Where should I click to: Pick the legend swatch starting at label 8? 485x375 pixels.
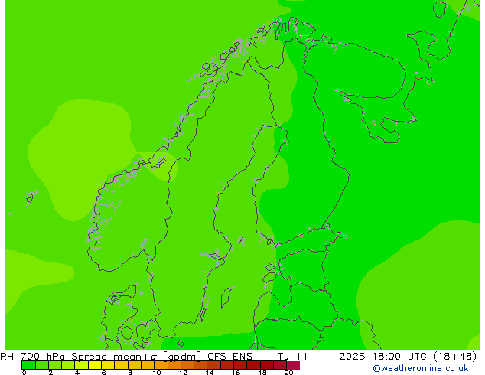[x=135, y=365]
